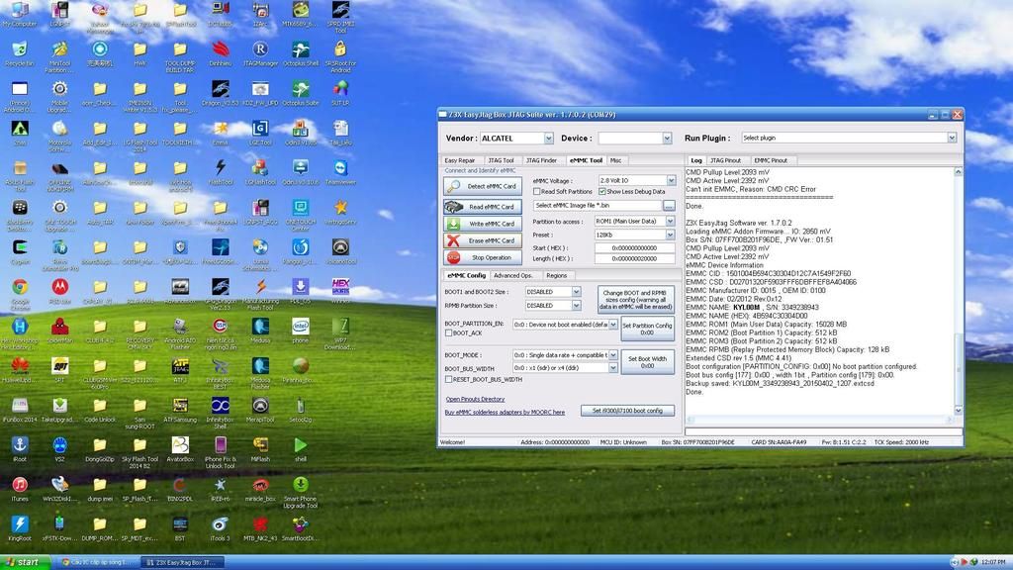
Task: Open the eMMC Voltage dropdown
Action: point(671,180)
